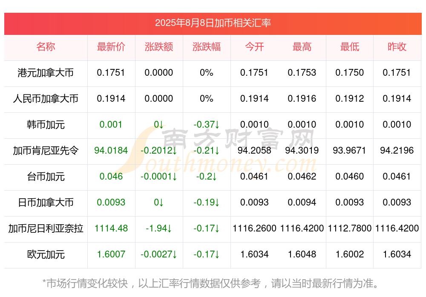Click the 0.0462 highest value for 台币加元

(x=302, y=176)
